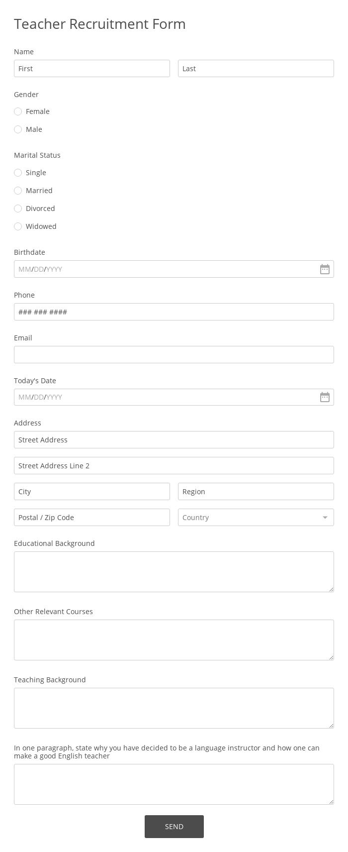Choose Single marital status
This screenshot has width=348, height=852.
[18, 173]
